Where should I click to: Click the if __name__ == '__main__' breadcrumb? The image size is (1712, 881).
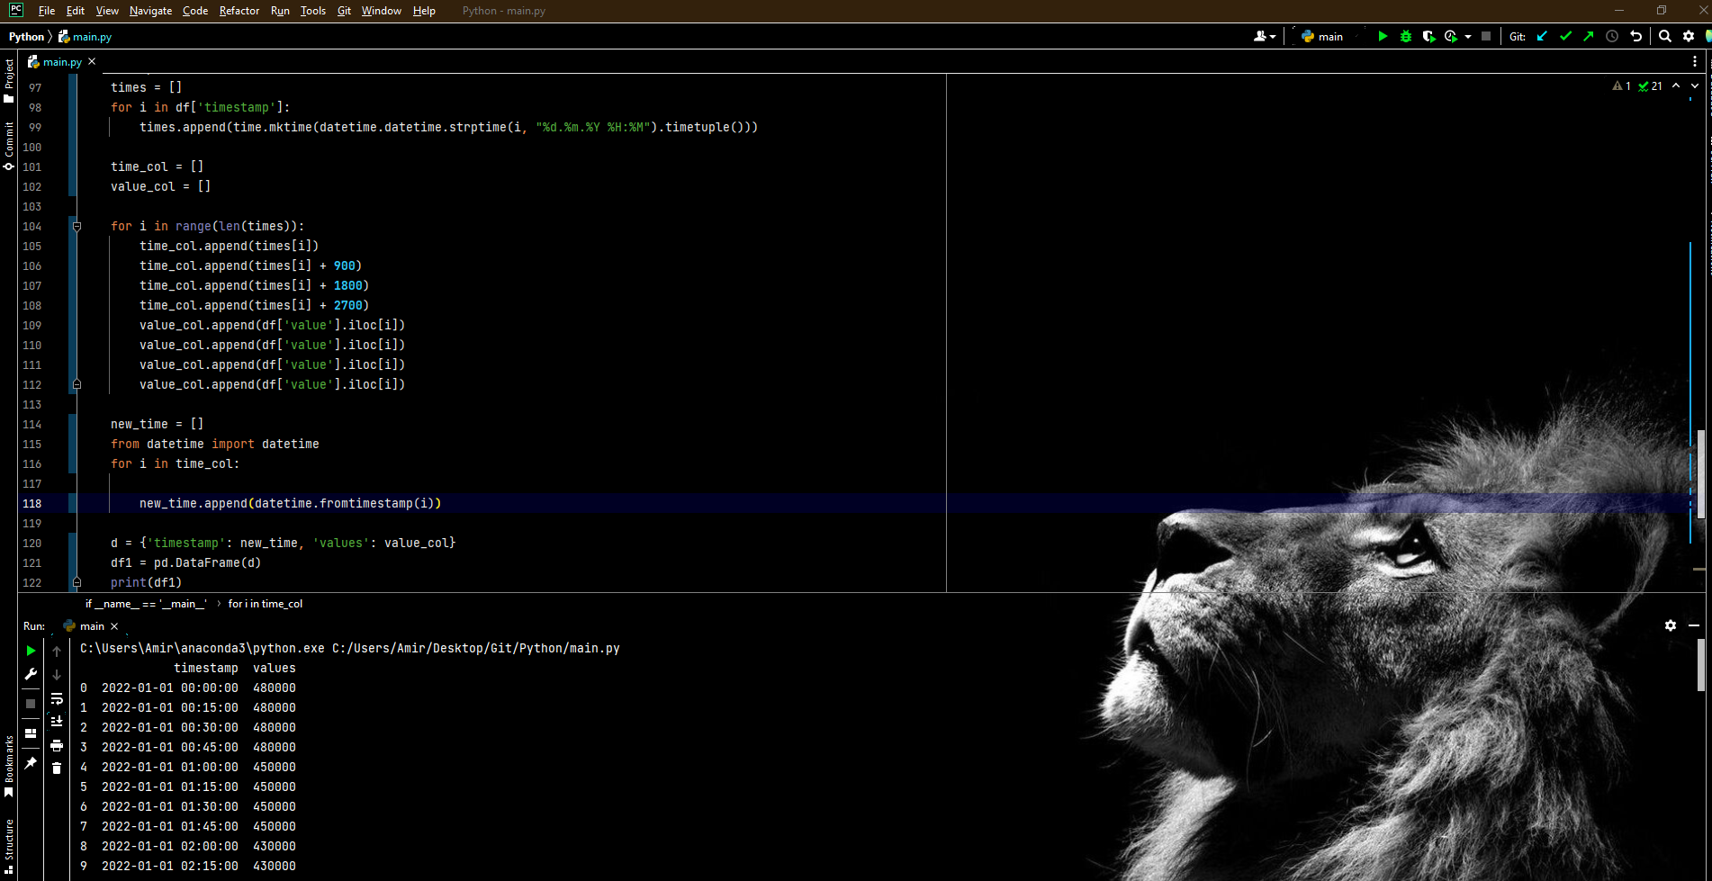coord(146,604)
